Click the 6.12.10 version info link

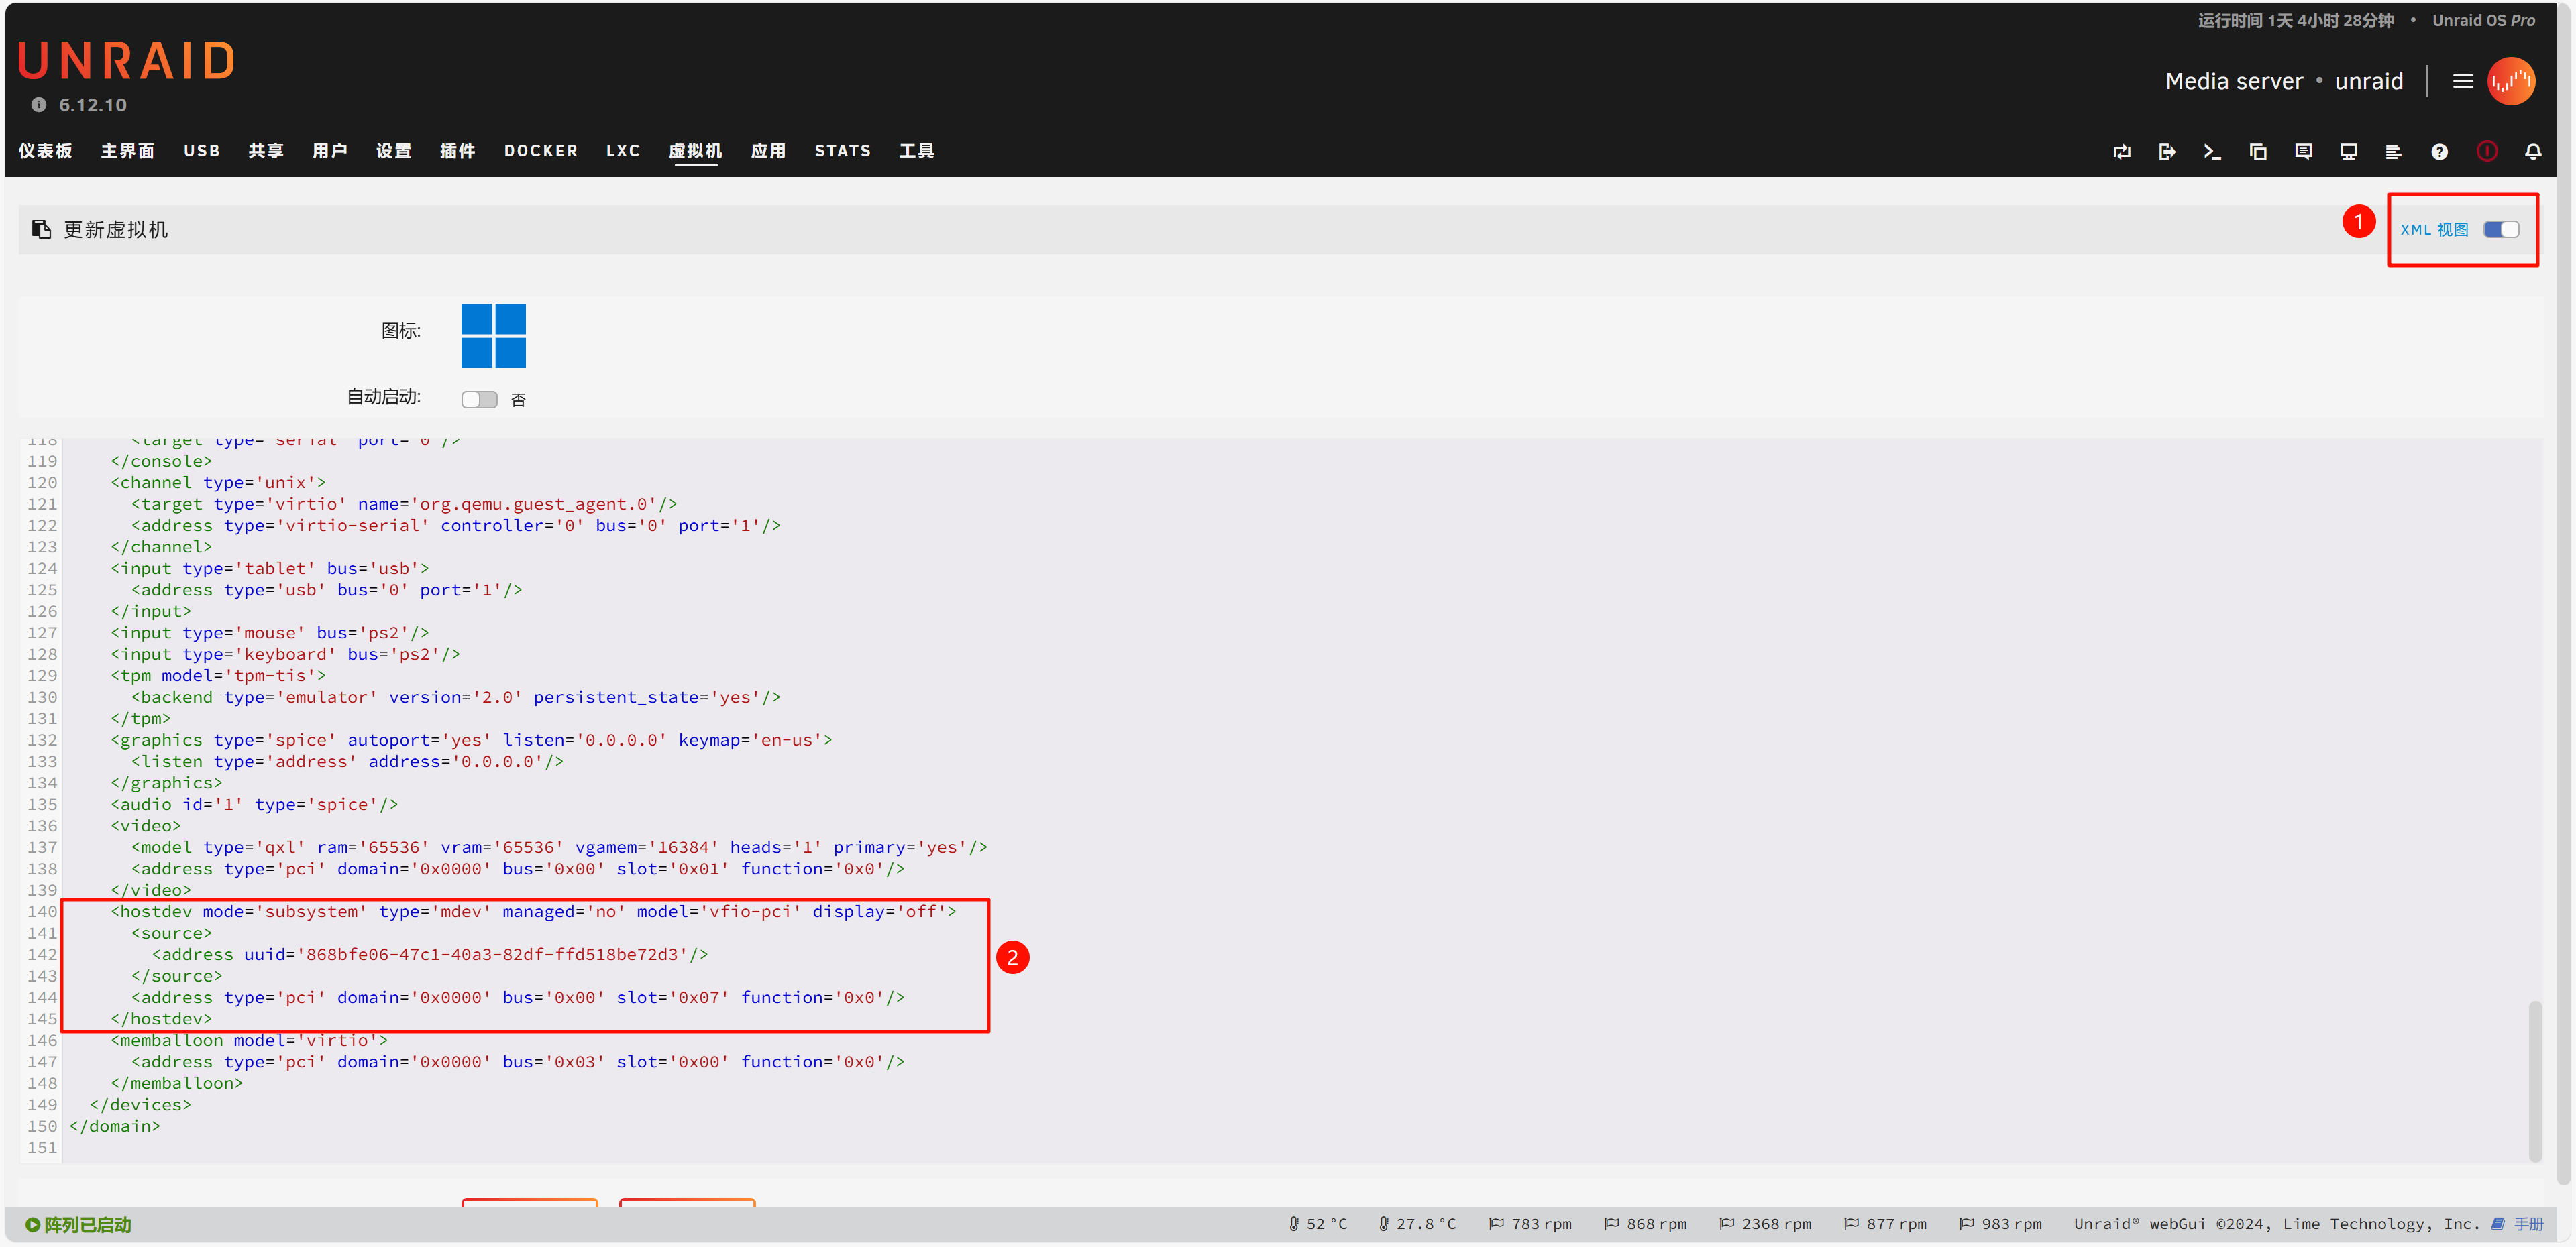[x=92, y=105]
